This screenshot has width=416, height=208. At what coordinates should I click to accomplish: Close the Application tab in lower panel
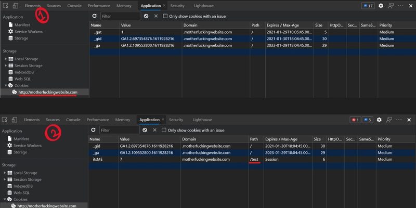(x=163, y=120)
